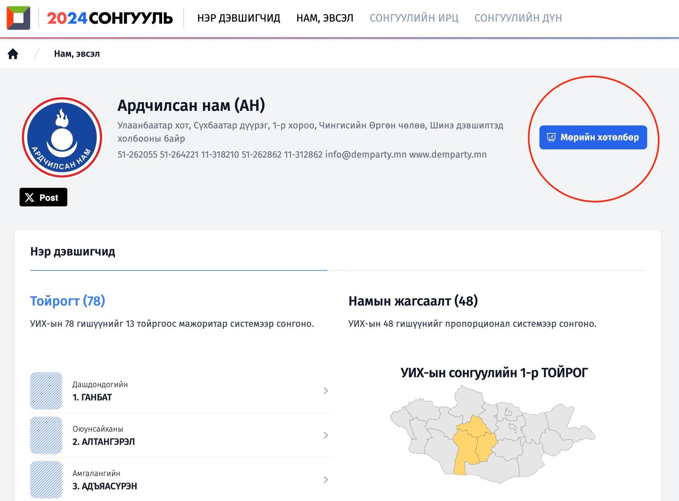Open the НЭР ДЭВШИГЧИД menu item

tap(239, 18)
